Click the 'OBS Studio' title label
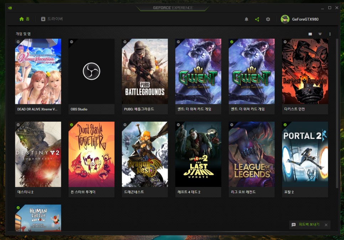The height and width of the screenshot is (240, 344). (x=79, y=109)
